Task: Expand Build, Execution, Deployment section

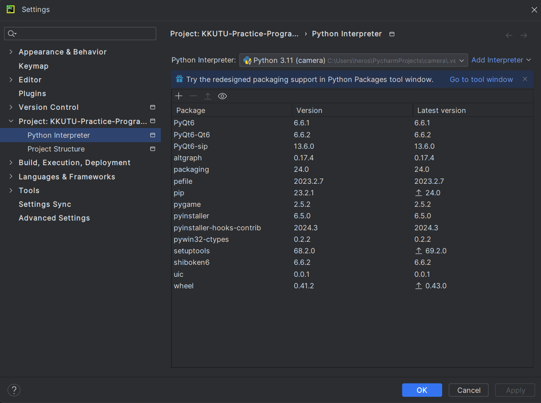Action: (11, 163)
